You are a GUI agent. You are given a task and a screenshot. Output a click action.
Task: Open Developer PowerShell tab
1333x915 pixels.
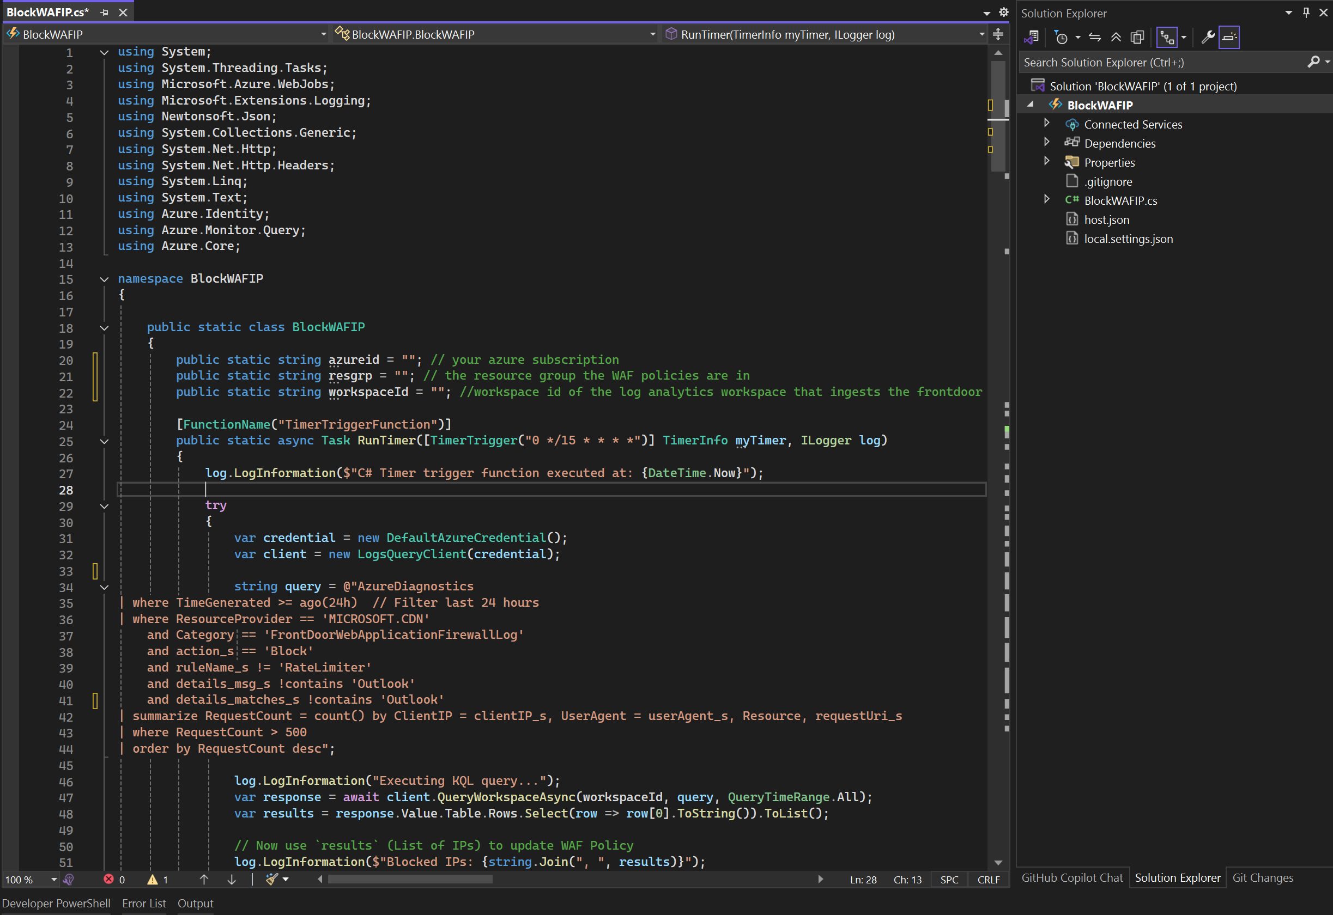[56, 903]
